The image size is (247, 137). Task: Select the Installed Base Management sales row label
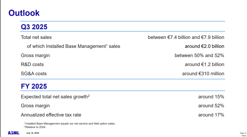coord(74,46)
